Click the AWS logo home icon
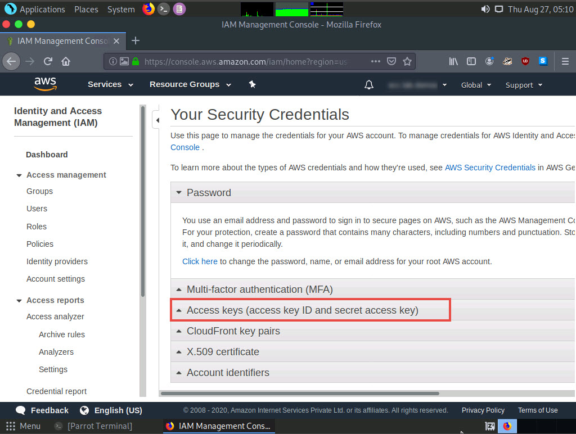 pos(45,84)
